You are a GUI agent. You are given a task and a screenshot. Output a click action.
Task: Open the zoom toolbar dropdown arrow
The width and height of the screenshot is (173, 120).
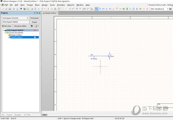[x=45, y=9]
